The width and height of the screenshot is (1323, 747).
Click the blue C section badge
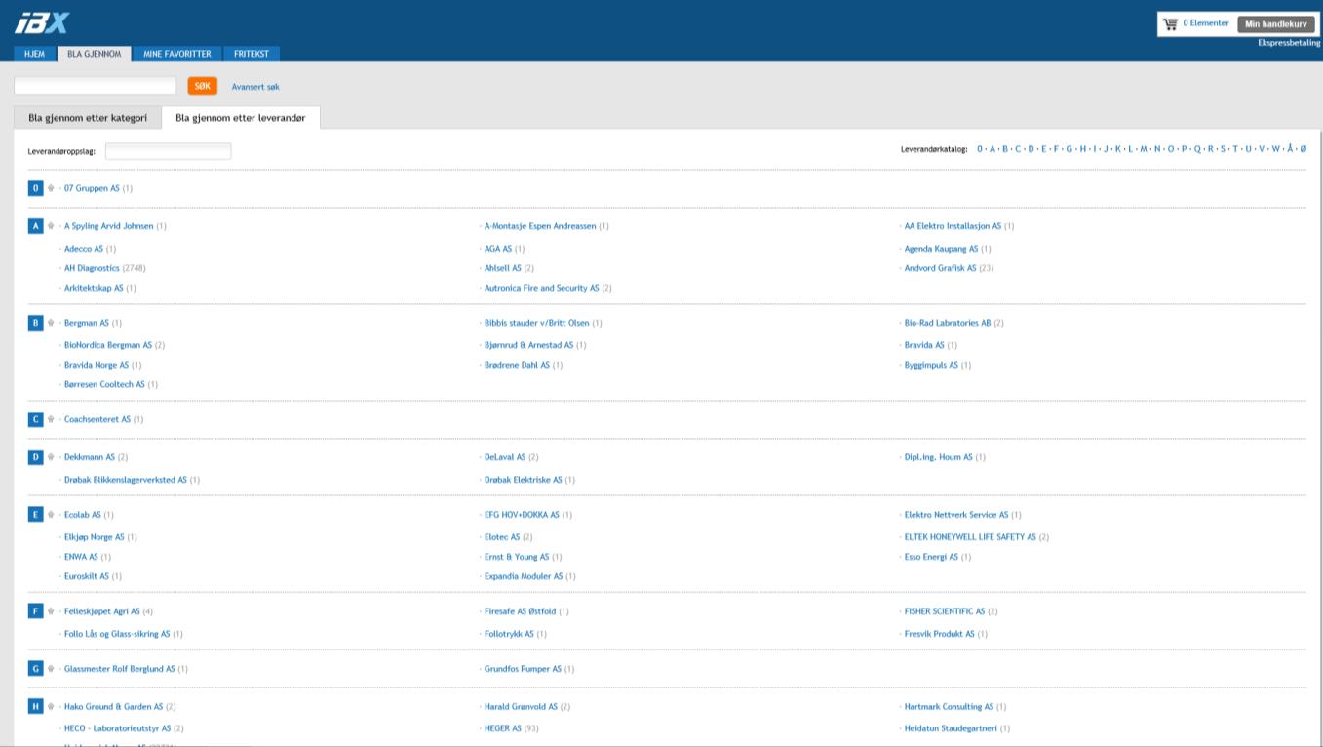(x=36, y=419)
